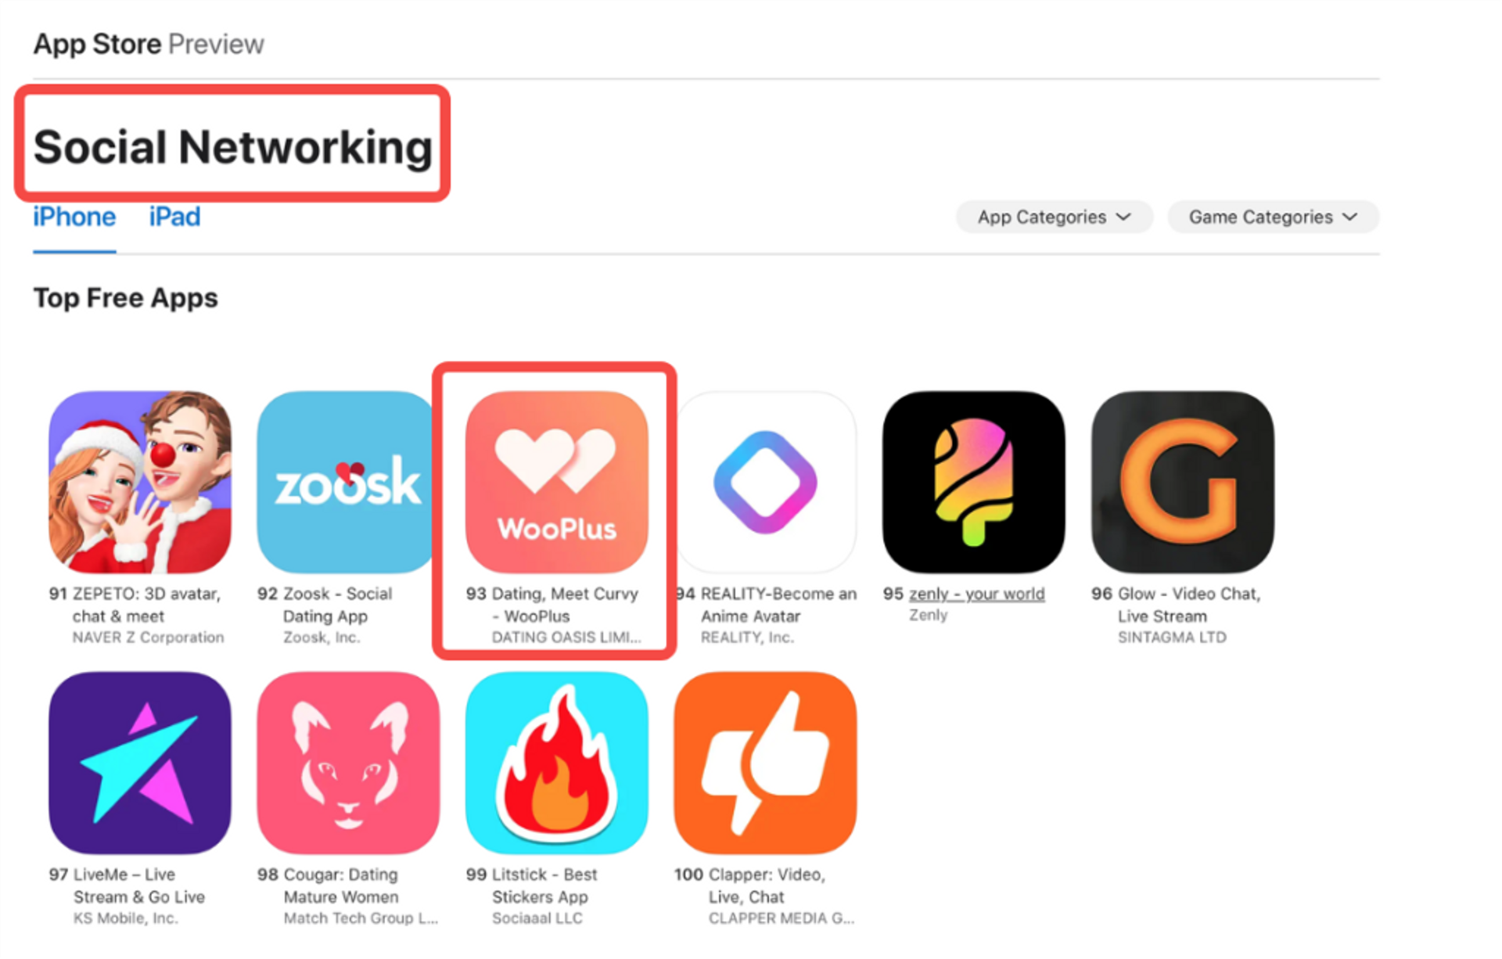Click the LiveMe star app icon
The height and width of the screenshot is (959, 1502).
[140, 763]
